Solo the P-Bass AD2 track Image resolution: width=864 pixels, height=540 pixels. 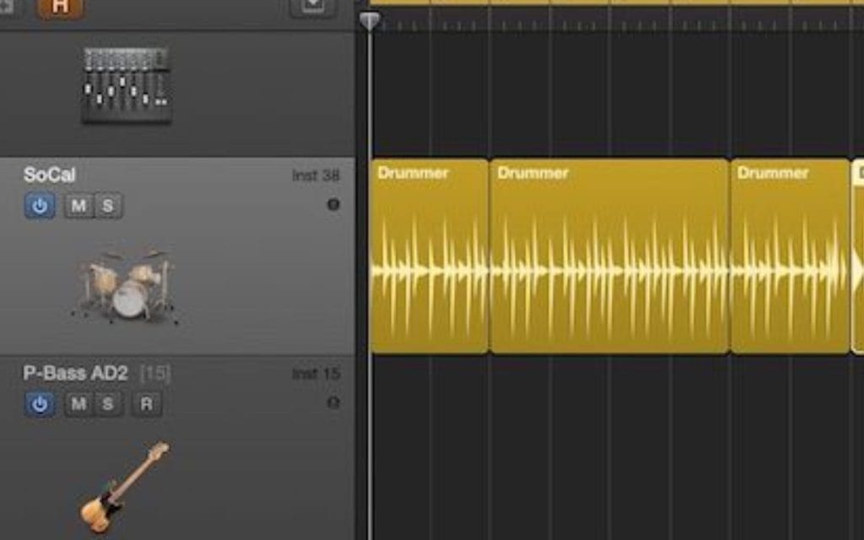(x=108, y=404)
